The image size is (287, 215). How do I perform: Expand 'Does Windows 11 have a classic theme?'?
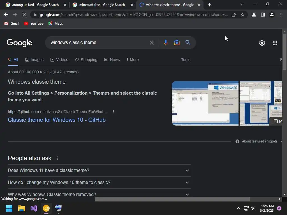tap(99, 170)
